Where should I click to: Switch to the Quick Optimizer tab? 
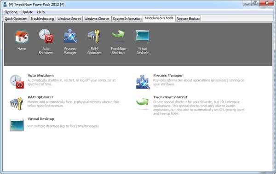[x=16, y=19]
